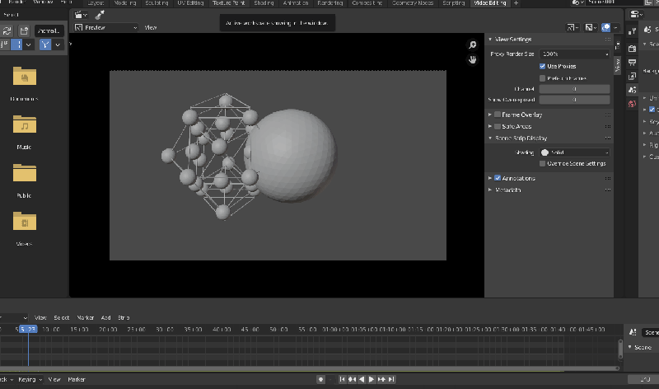
Task: Open the Output properties tab icon
Action: click(632, 63)
